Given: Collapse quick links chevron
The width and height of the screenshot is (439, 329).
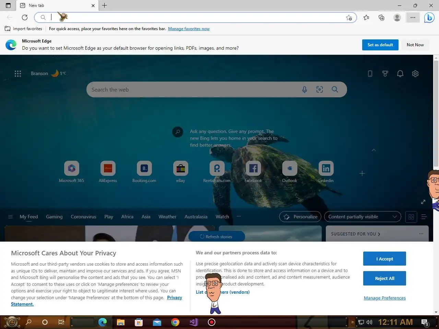Looking at the screenshot, I should [x=374, y=150].
